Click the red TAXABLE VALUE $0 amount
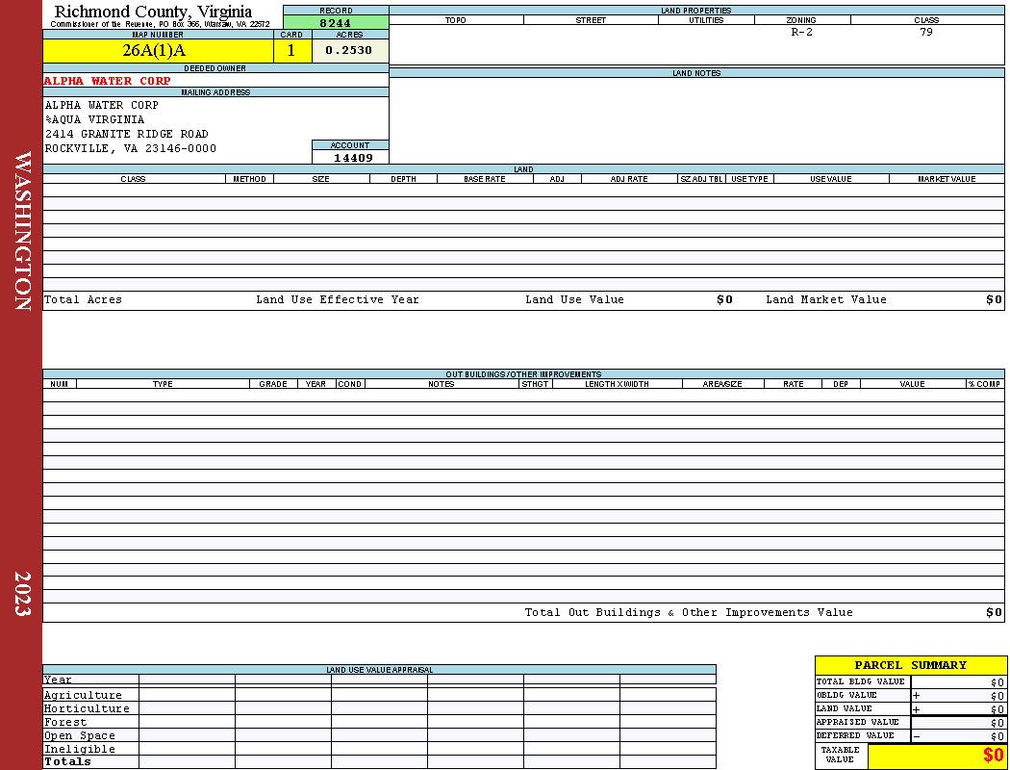The width and height of the screenshot is (1010, 770). (993, 756)
